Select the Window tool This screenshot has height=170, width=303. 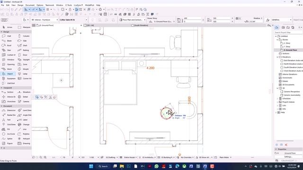pyautogui.click(x=8, y=59)
